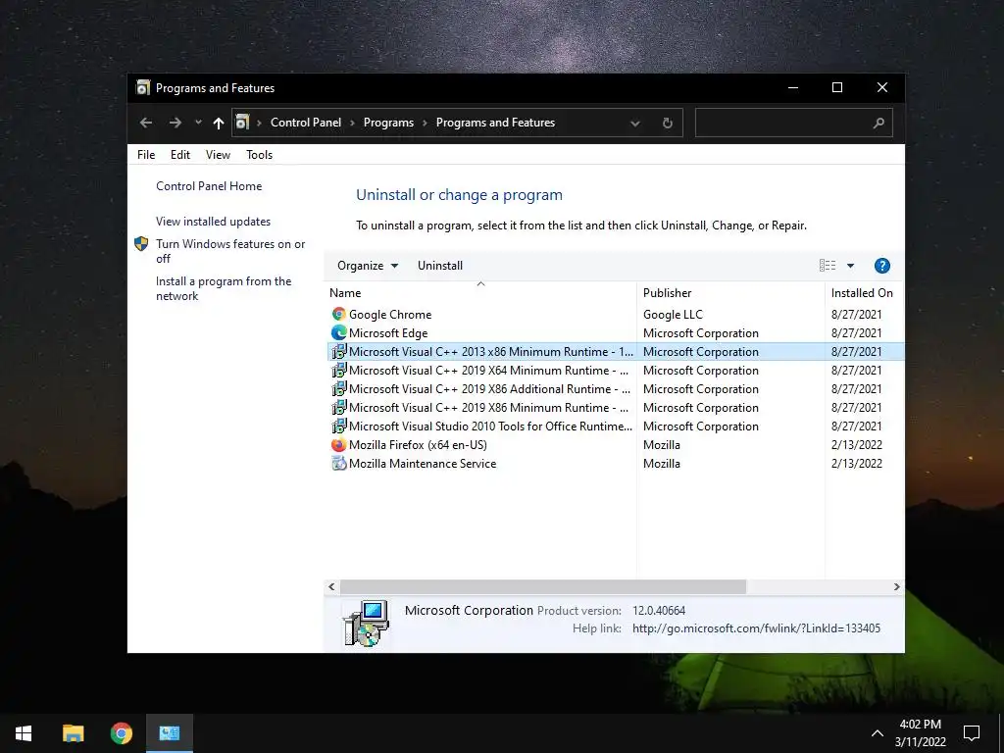
Task: Open Install a program from the network
Action: point(224,288)
